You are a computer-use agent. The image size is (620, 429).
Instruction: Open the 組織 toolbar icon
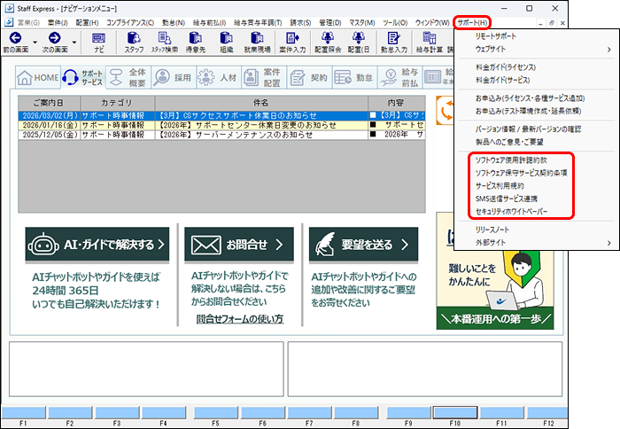(226, 43)
